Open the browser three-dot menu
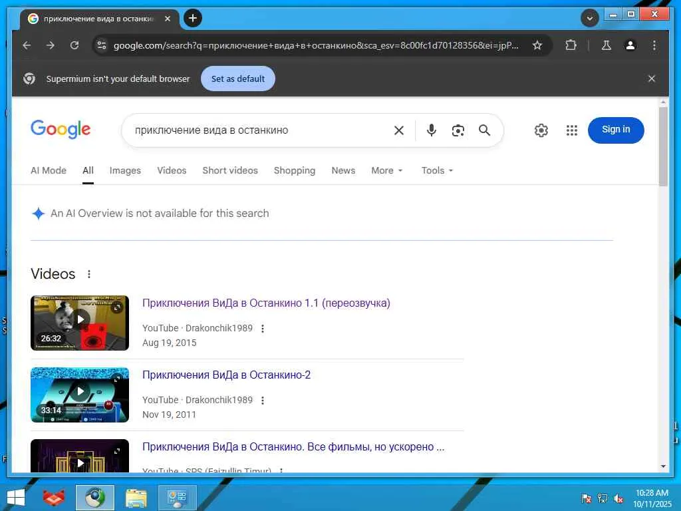The height and width of the screenshot is (511, 681). (654, 45)
